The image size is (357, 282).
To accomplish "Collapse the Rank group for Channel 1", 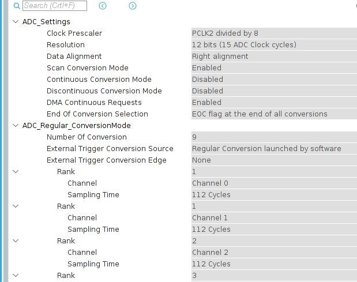I will 16,206.
